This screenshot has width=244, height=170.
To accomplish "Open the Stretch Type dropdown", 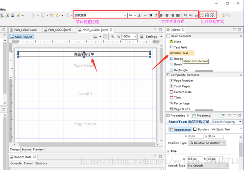I will tap(208, 166).
